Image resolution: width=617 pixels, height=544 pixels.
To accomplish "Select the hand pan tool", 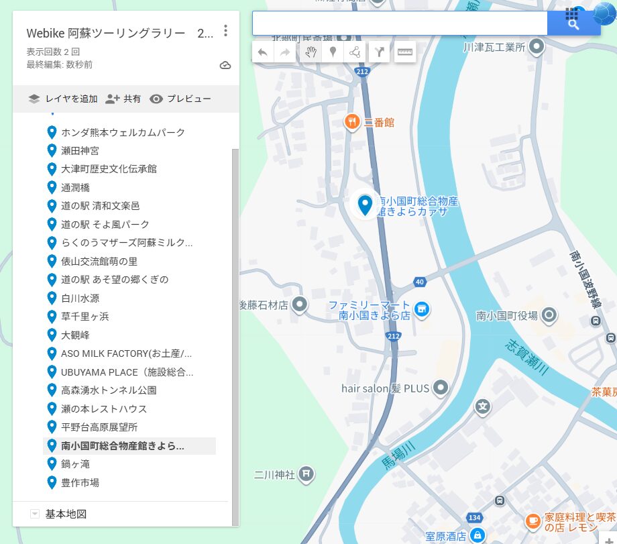I will (310, 52).
